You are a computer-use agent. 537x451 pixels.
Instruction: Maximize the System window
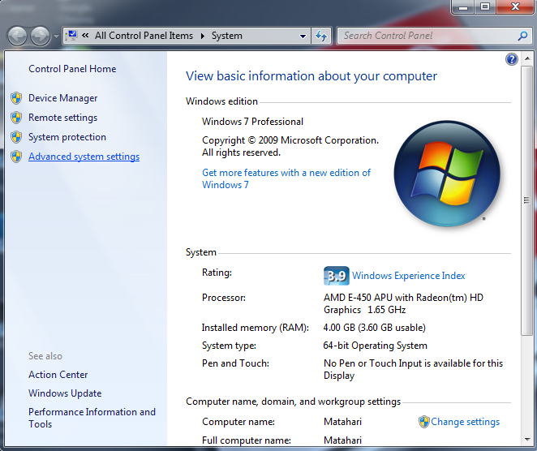coord(485,6)
